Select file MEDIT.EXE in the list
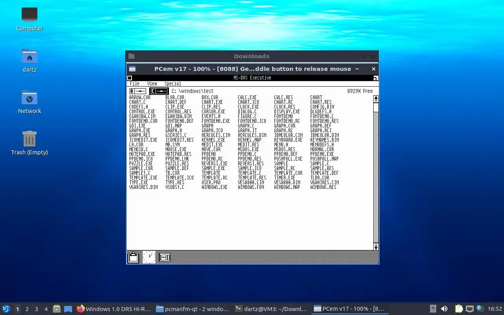Screen dimensions: 504x315 tap(212, 145)
